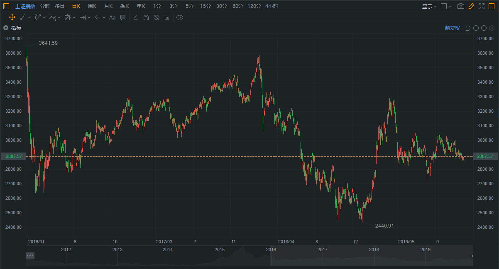
Task: Collapse the 指标 indicator panel
Action: 6,28
